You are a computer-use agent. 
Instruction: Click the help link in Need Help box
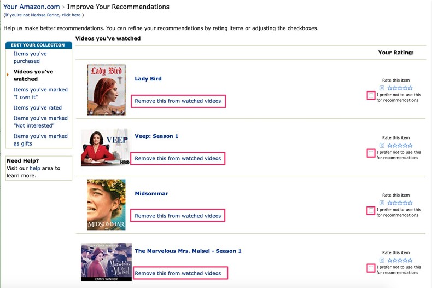click(x=34, y=168)
